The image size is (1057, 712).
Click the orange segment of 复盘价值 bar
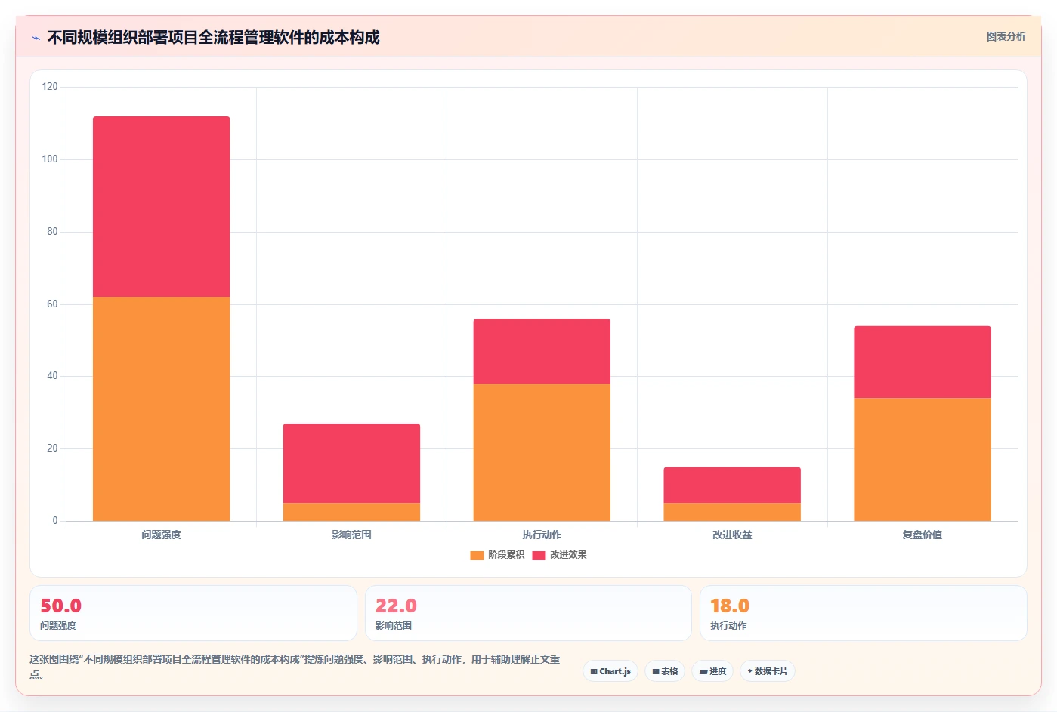923,459
